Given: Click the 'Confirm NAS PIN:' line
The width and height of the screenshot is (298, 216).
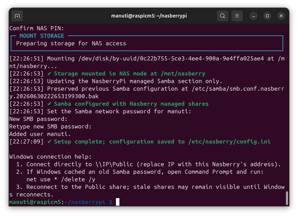Looking at the screenshot, I should coord(37,28).
